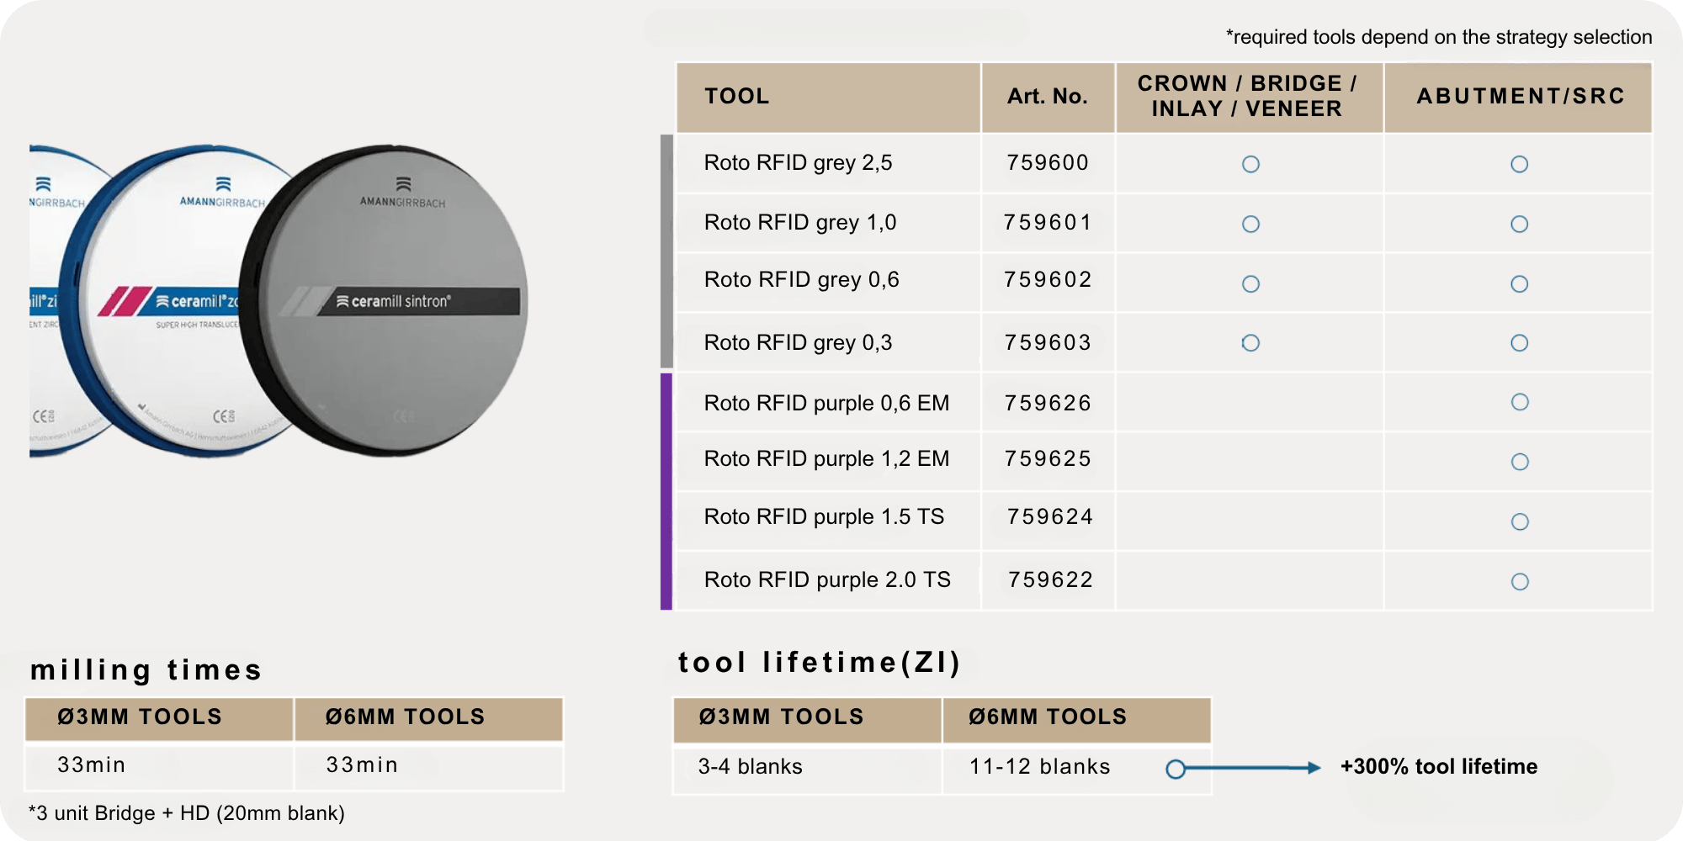This screenshot has width=1683, height=841.
Task: Click article number 759625
Action: pos(1048,458)
